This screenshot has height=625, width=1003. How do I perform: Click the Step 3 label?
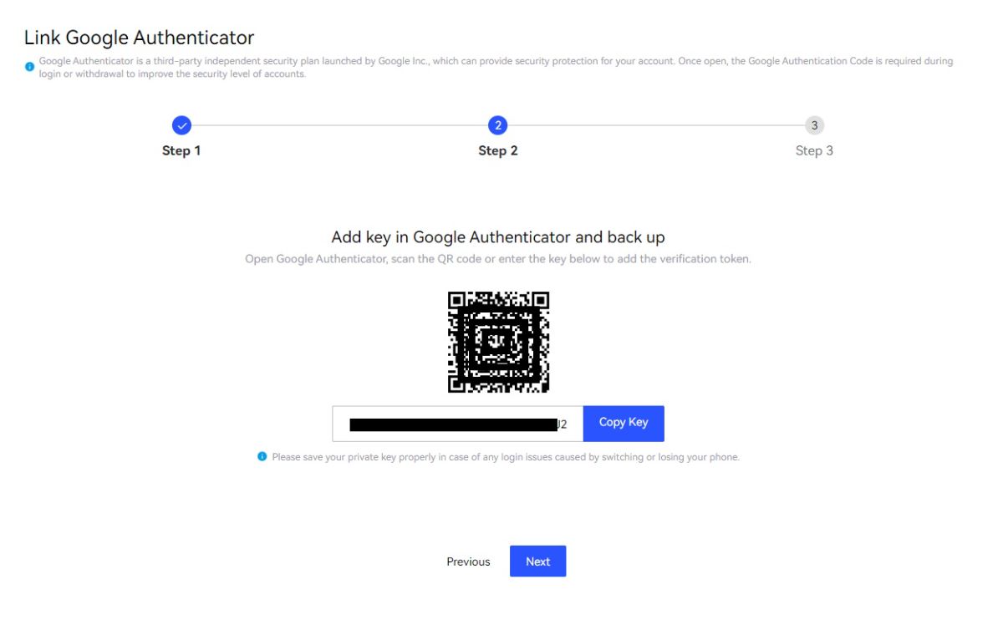click(x=814, y=151)
